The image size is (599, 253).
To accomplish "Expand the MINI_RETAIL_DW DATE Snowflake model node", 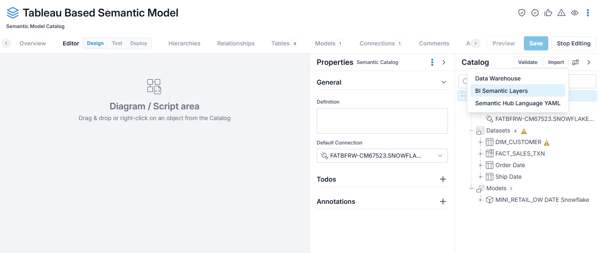I will coord(480,200).
